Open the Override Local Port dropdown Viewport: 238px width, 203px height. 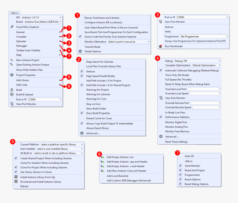point(204,89)
